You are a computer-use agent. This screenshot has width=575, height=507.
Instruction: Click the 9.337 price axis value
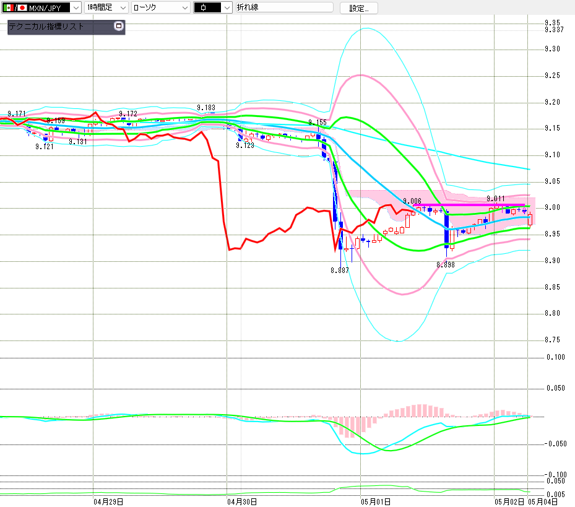[x=554, y=29]
